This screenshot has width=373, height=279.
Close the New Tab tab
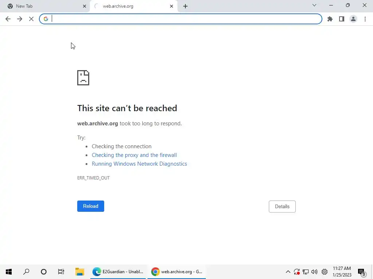tap(85, 6)
